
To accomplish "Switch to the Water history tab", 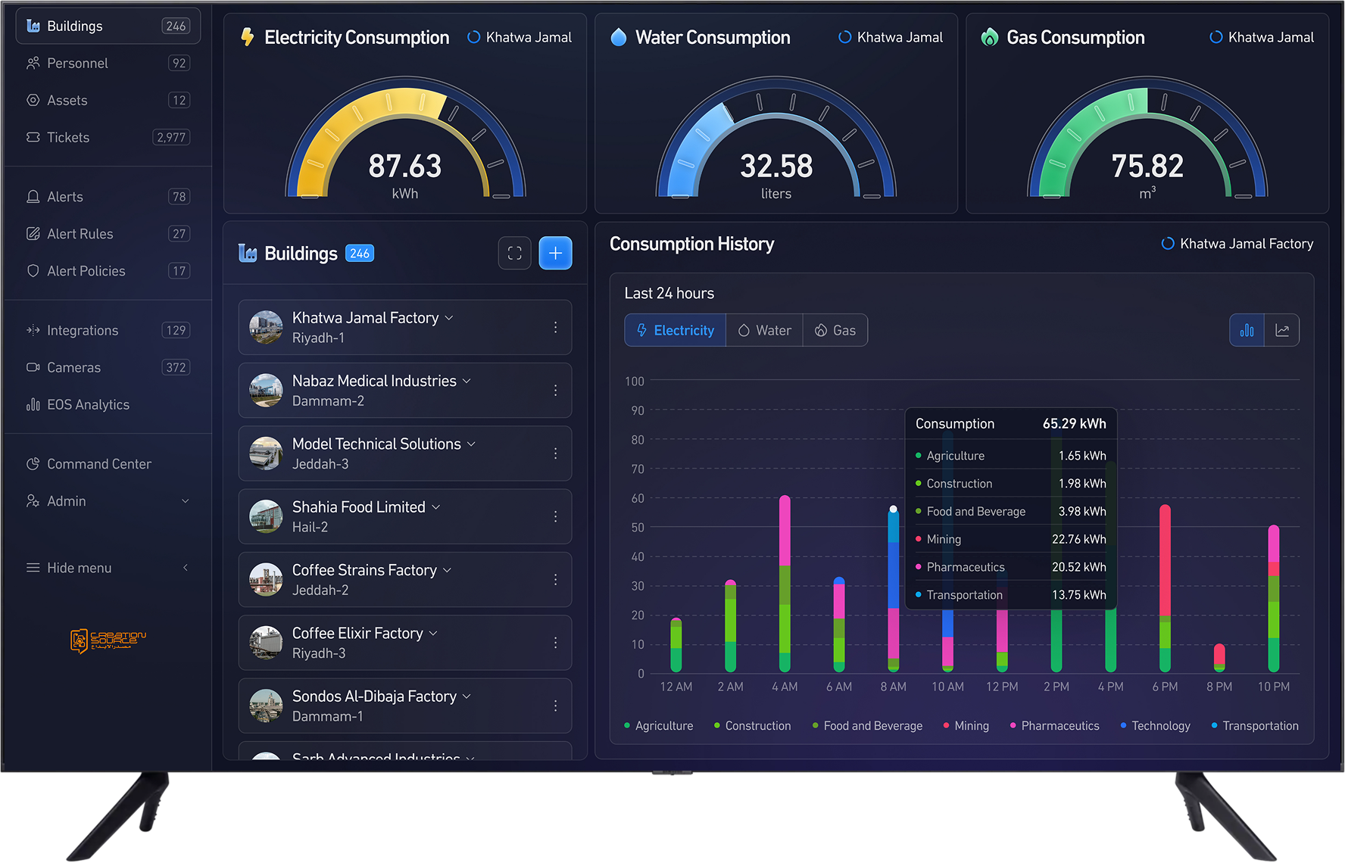I will pyautogui.click(x=765, y=330).
